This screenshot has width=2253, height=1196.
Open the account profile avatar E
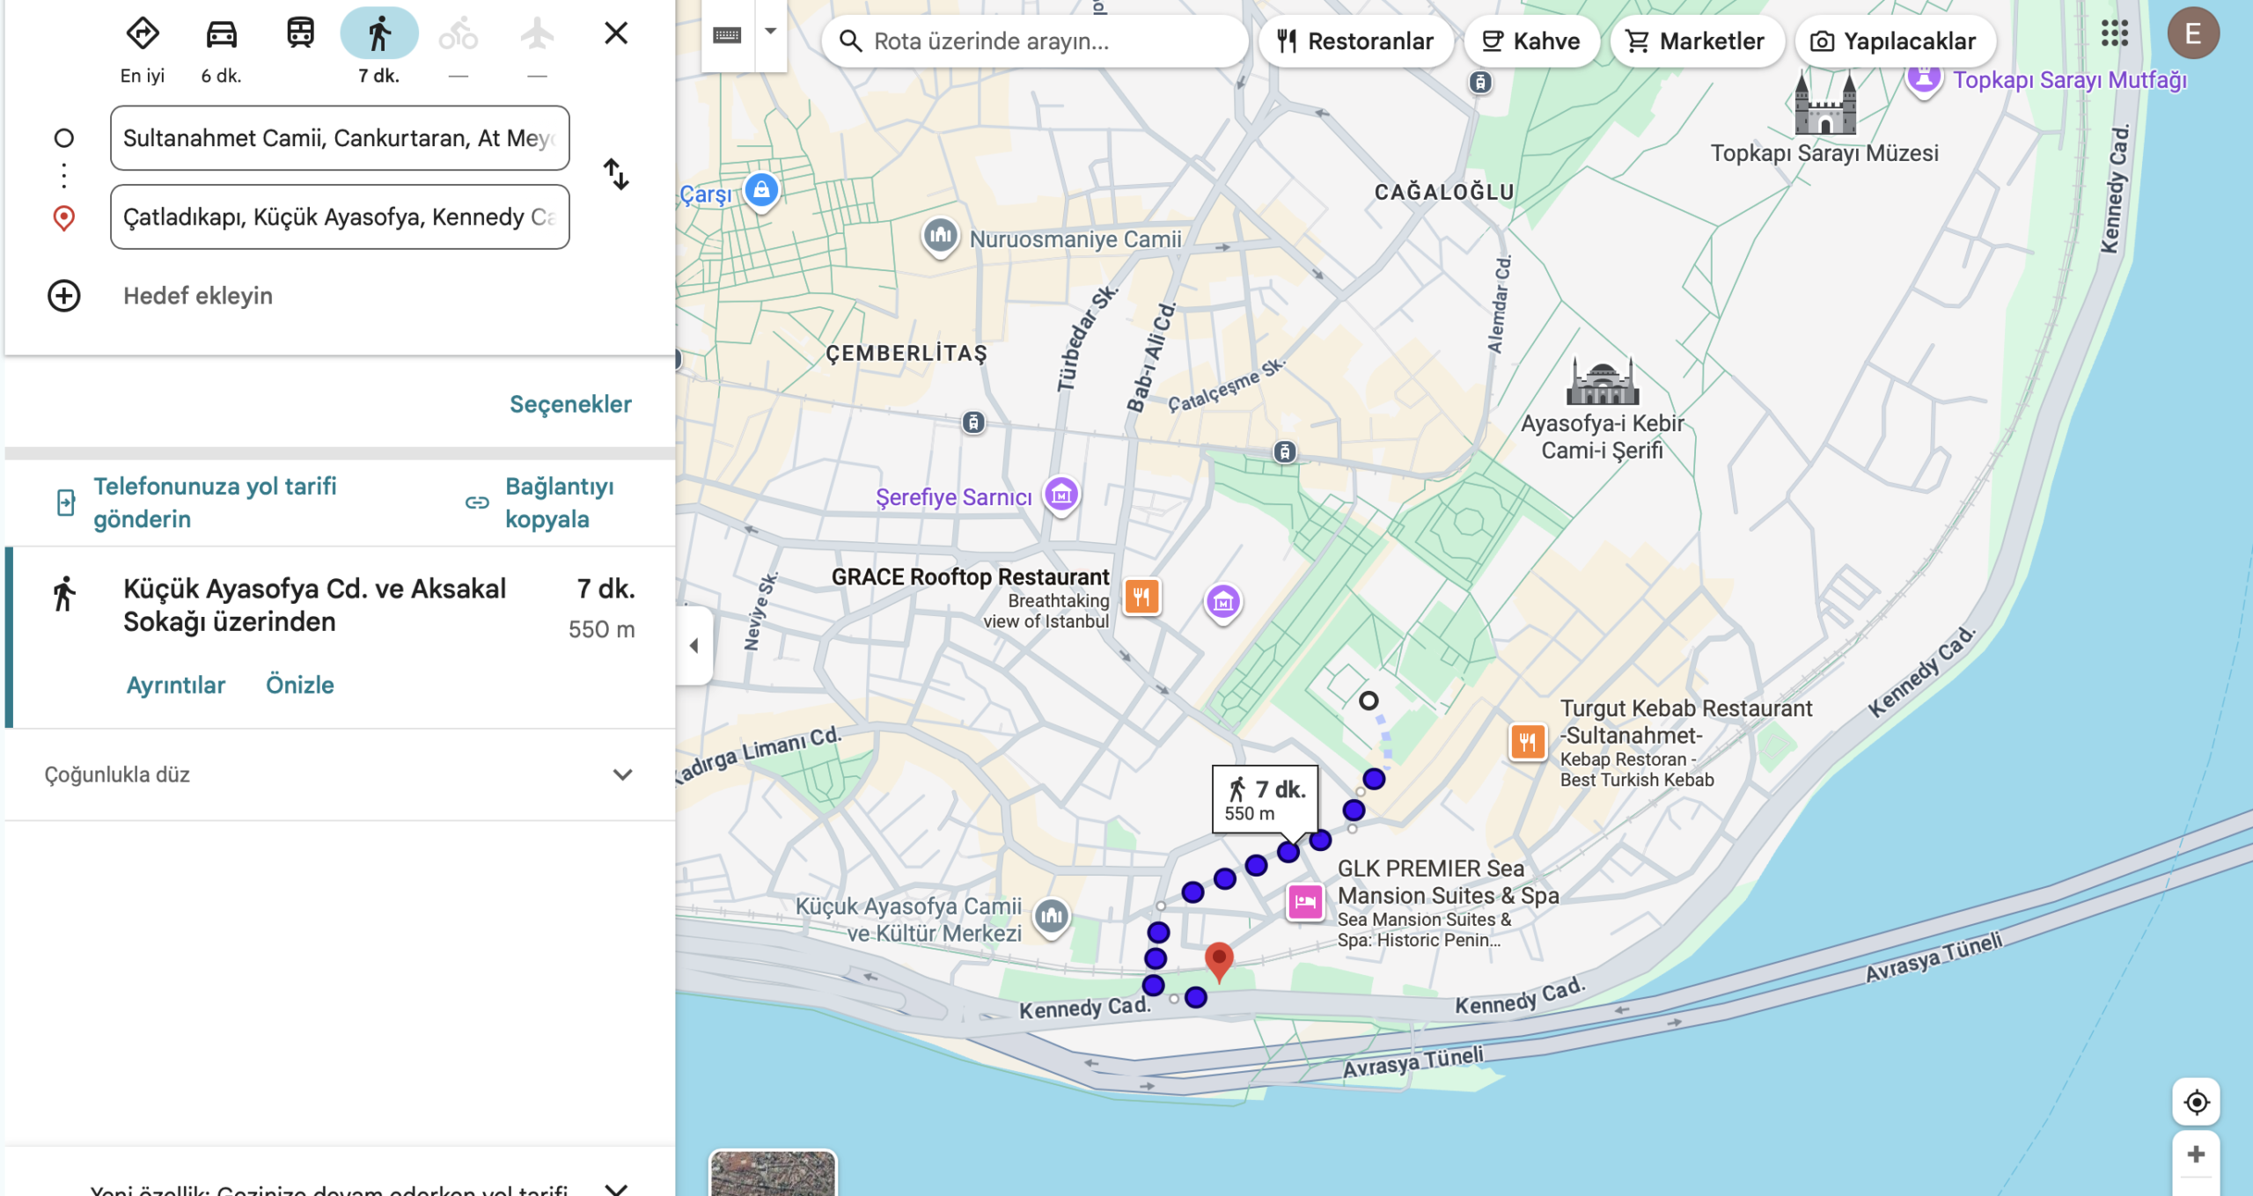(2192, 34)
